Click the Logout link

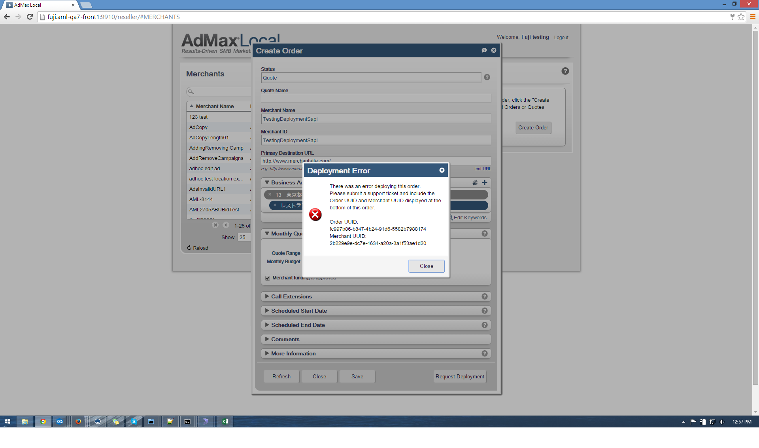(561, 37)
